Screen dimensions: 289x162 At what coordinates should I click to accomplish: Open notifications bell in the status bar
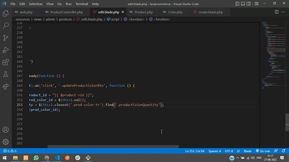(x=284, y=151)
